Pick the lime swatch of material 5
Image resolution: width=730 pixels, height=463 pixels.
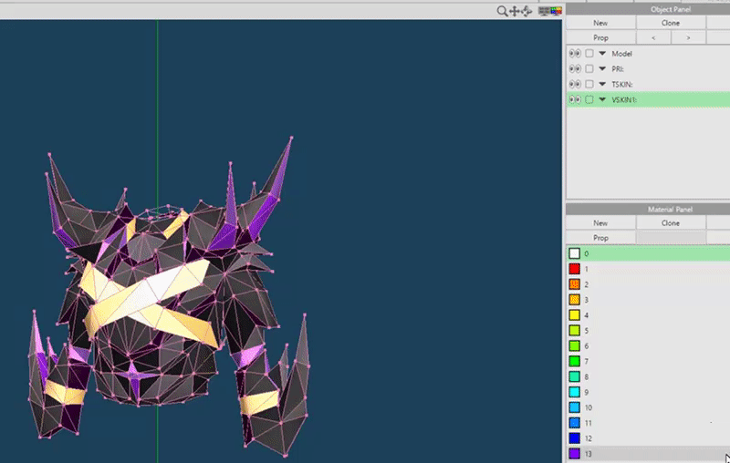(575, 331)
